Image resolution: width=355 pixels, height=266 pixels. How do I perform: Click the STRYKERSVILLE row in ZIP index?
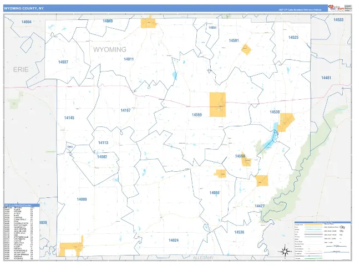click(19, 237)
